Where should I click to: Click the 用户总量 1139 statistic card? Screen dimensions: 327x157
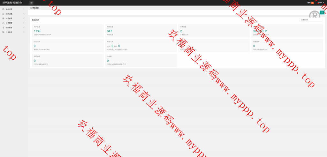(x=68, y=31)
